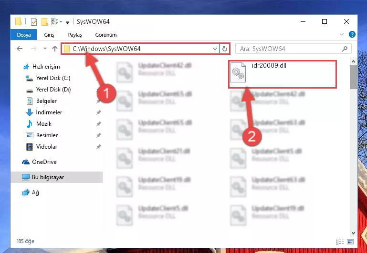Minimize the SysWOW64 window
The height and width of the screenshot is (253, 367).
[x=303, y=22]
